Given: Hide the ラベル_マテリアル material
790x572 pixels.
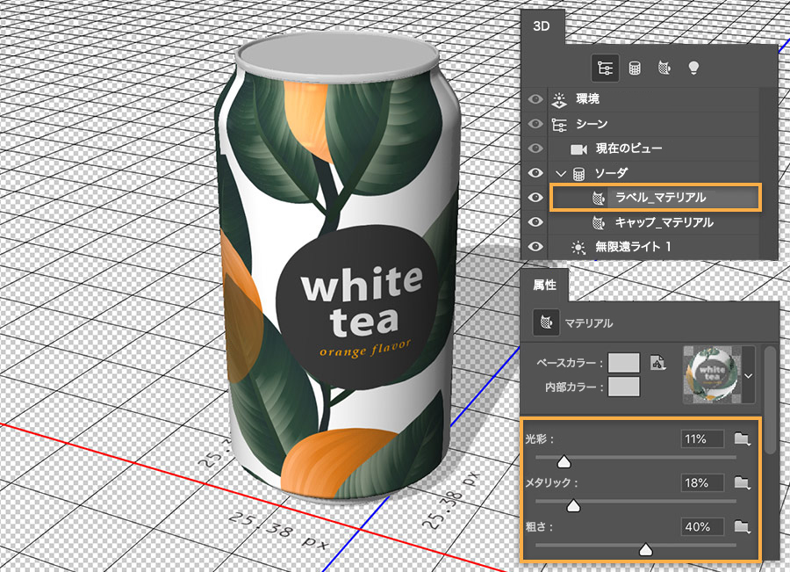Looking at the screenshot, I should pos(535,198).
